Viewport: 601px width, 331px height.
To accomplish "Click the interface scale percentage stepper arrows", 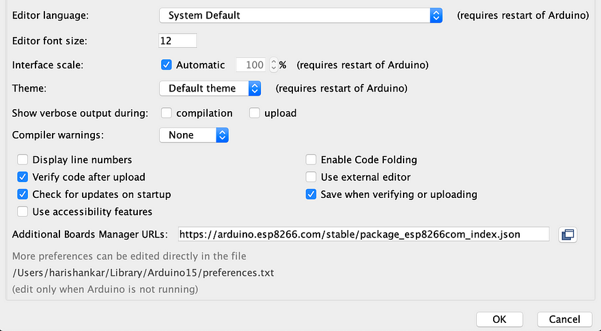I will 273,65.
